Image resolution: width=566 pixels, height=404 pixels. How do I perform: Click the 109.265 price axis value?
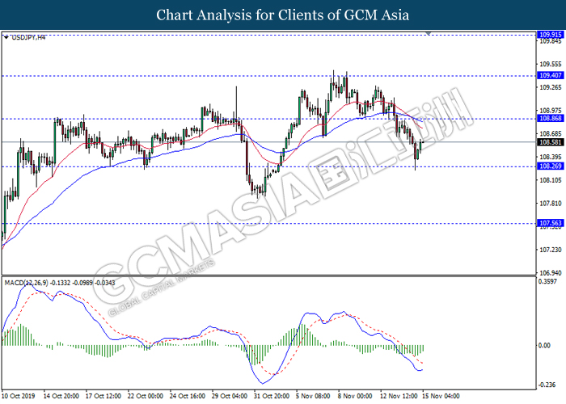coord(550,87)
